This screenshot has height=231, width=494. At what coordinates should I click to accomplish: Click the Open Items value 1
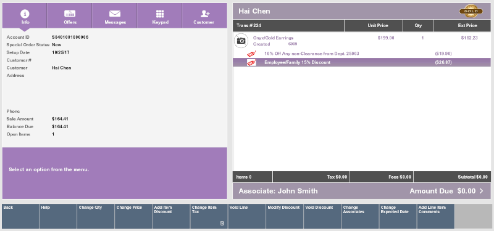point(53,134)
